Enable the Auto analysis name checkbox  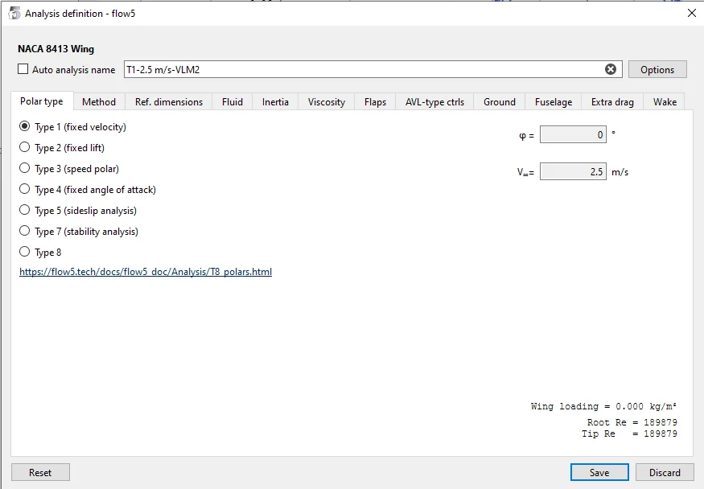(x=23, y=69)
